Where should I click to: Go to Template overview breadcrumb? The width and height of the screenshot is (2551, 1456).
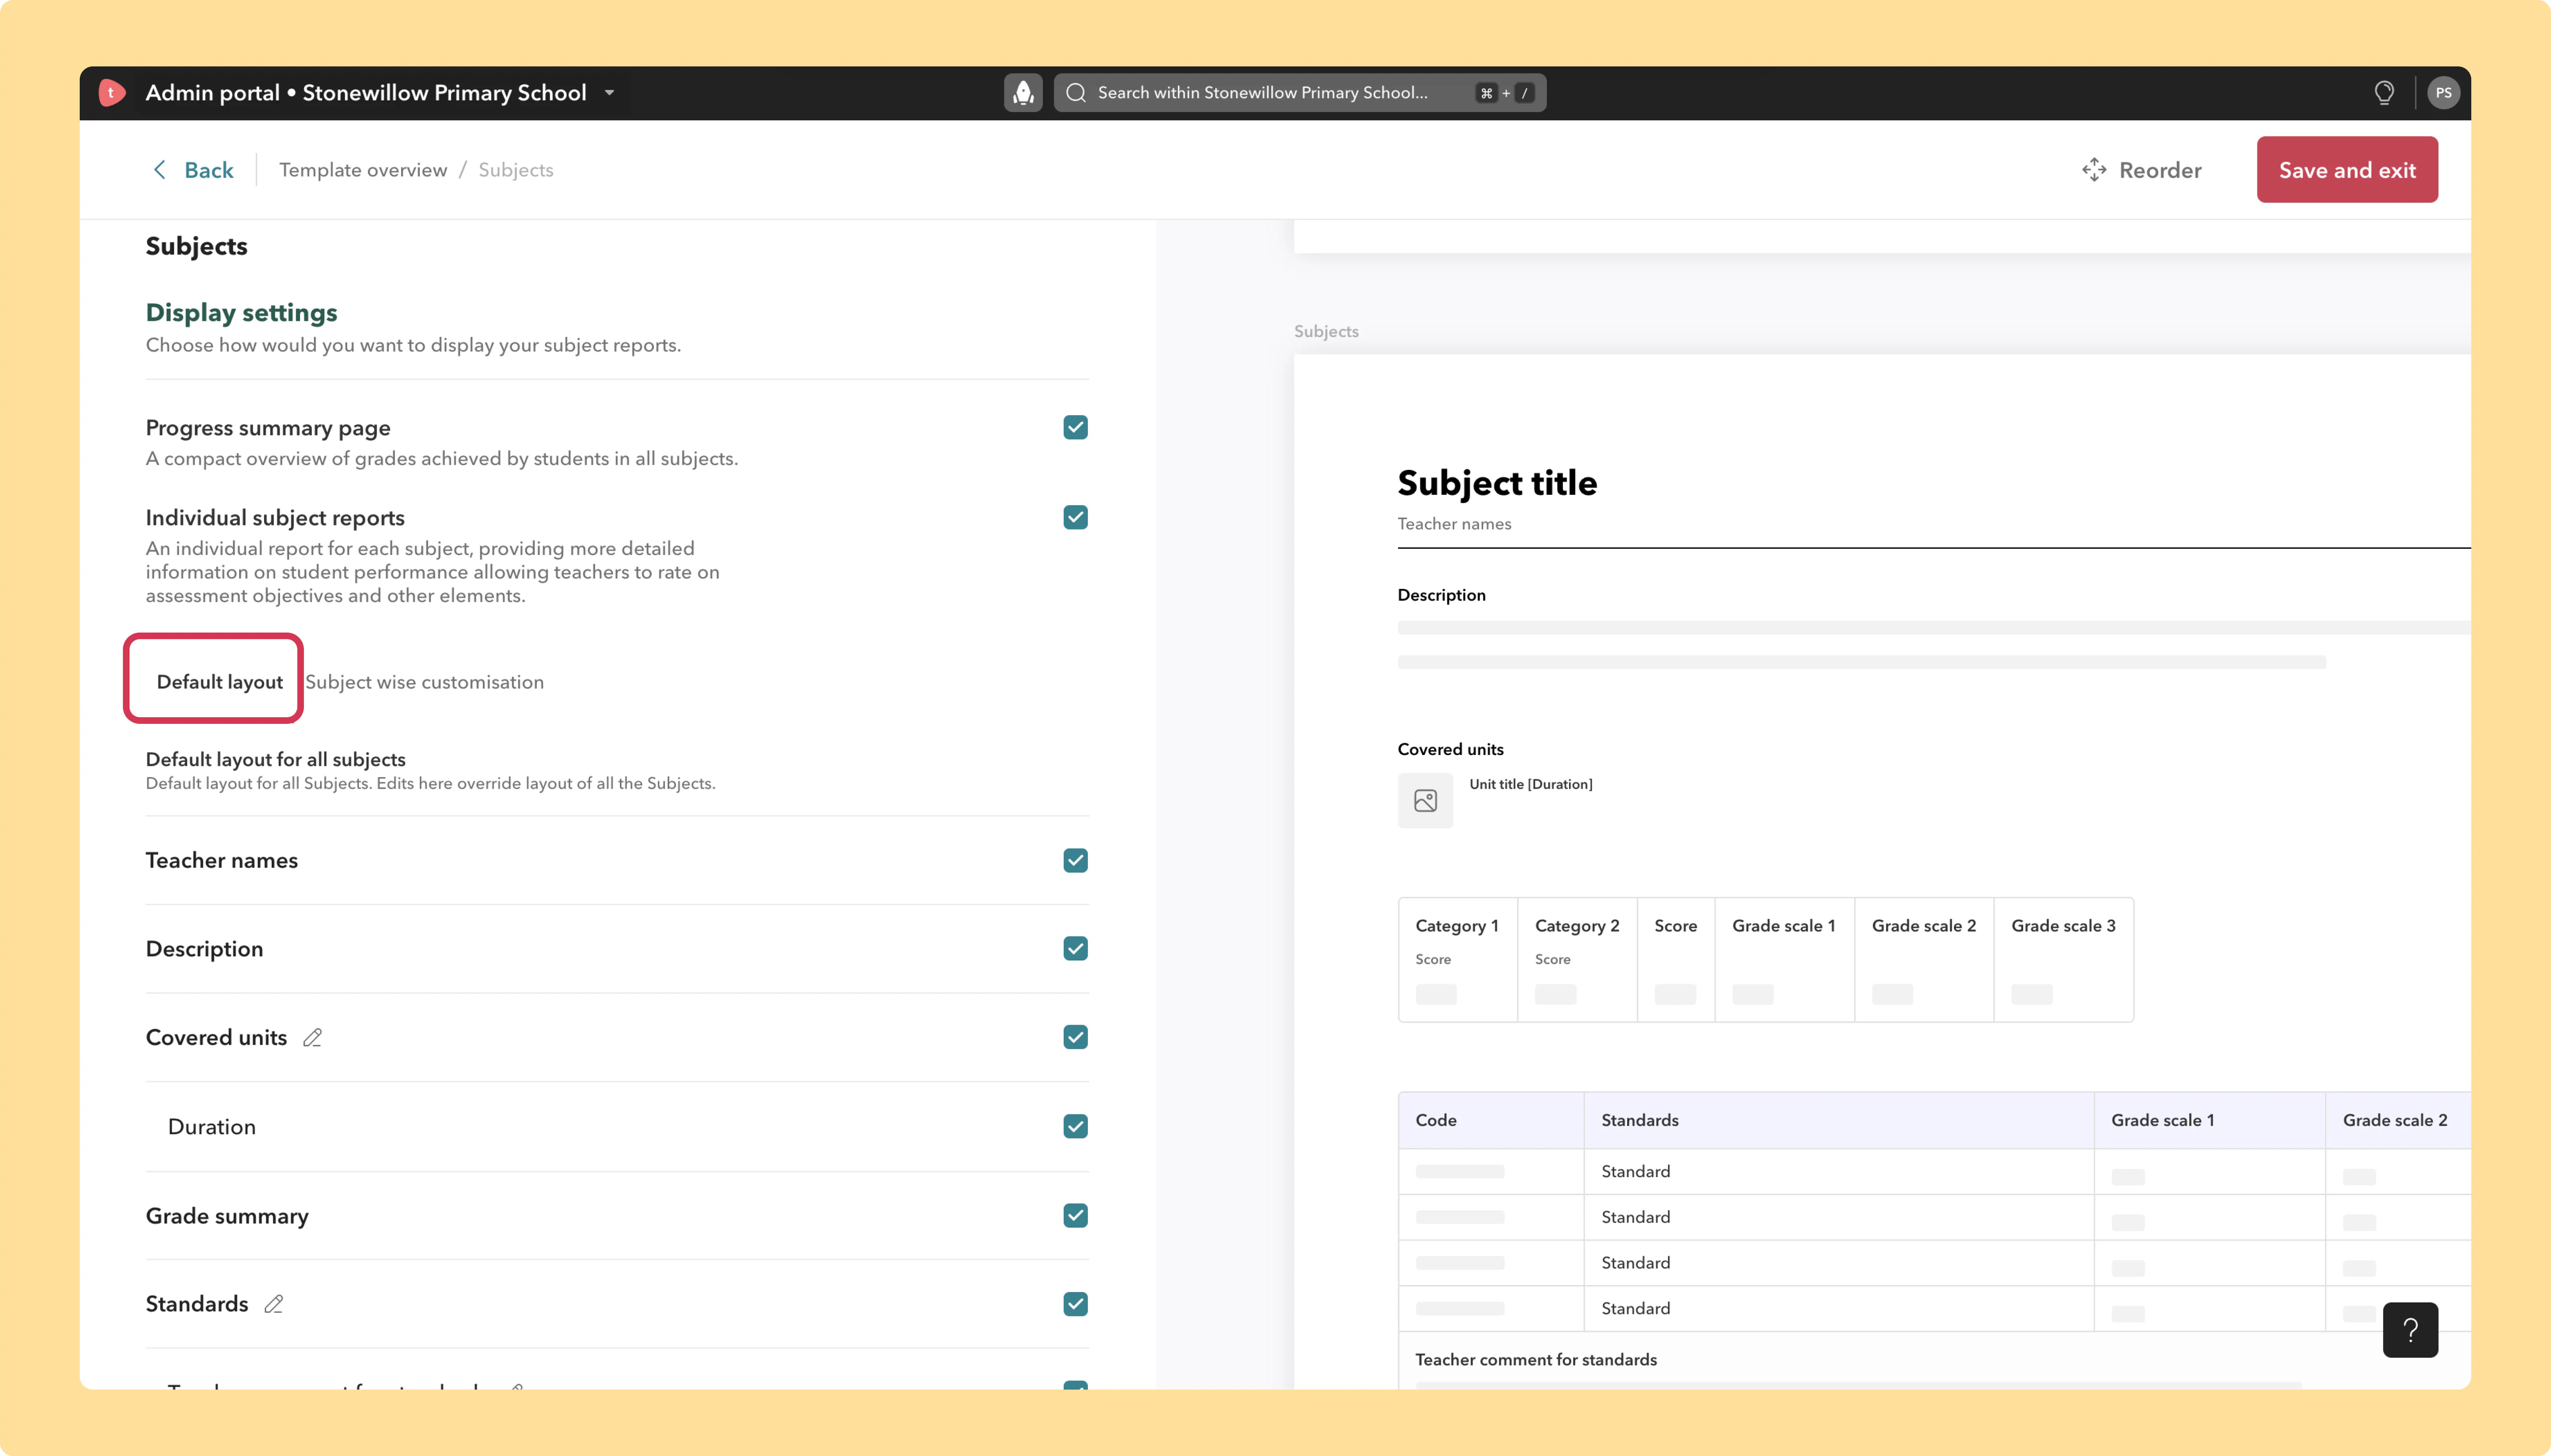coord(363,170)
